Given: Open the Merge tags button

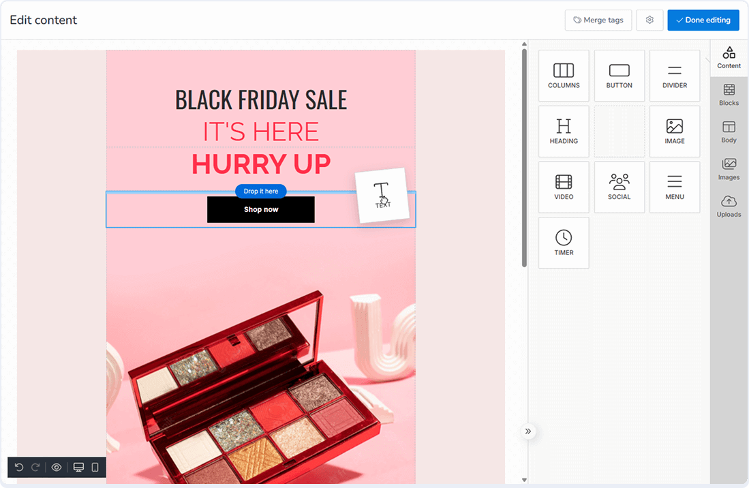Looking at the screenshot, I should (598, 20).
